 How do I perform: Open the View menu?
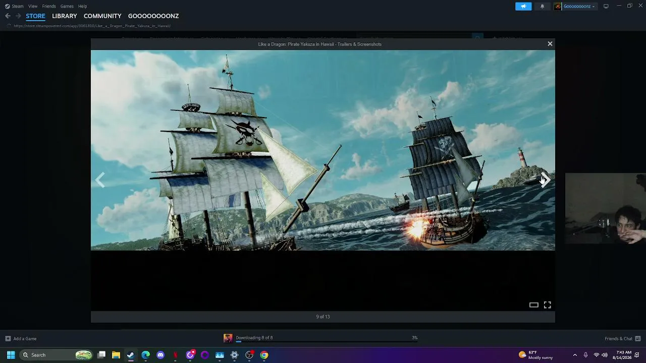click(x=33, y=6)
